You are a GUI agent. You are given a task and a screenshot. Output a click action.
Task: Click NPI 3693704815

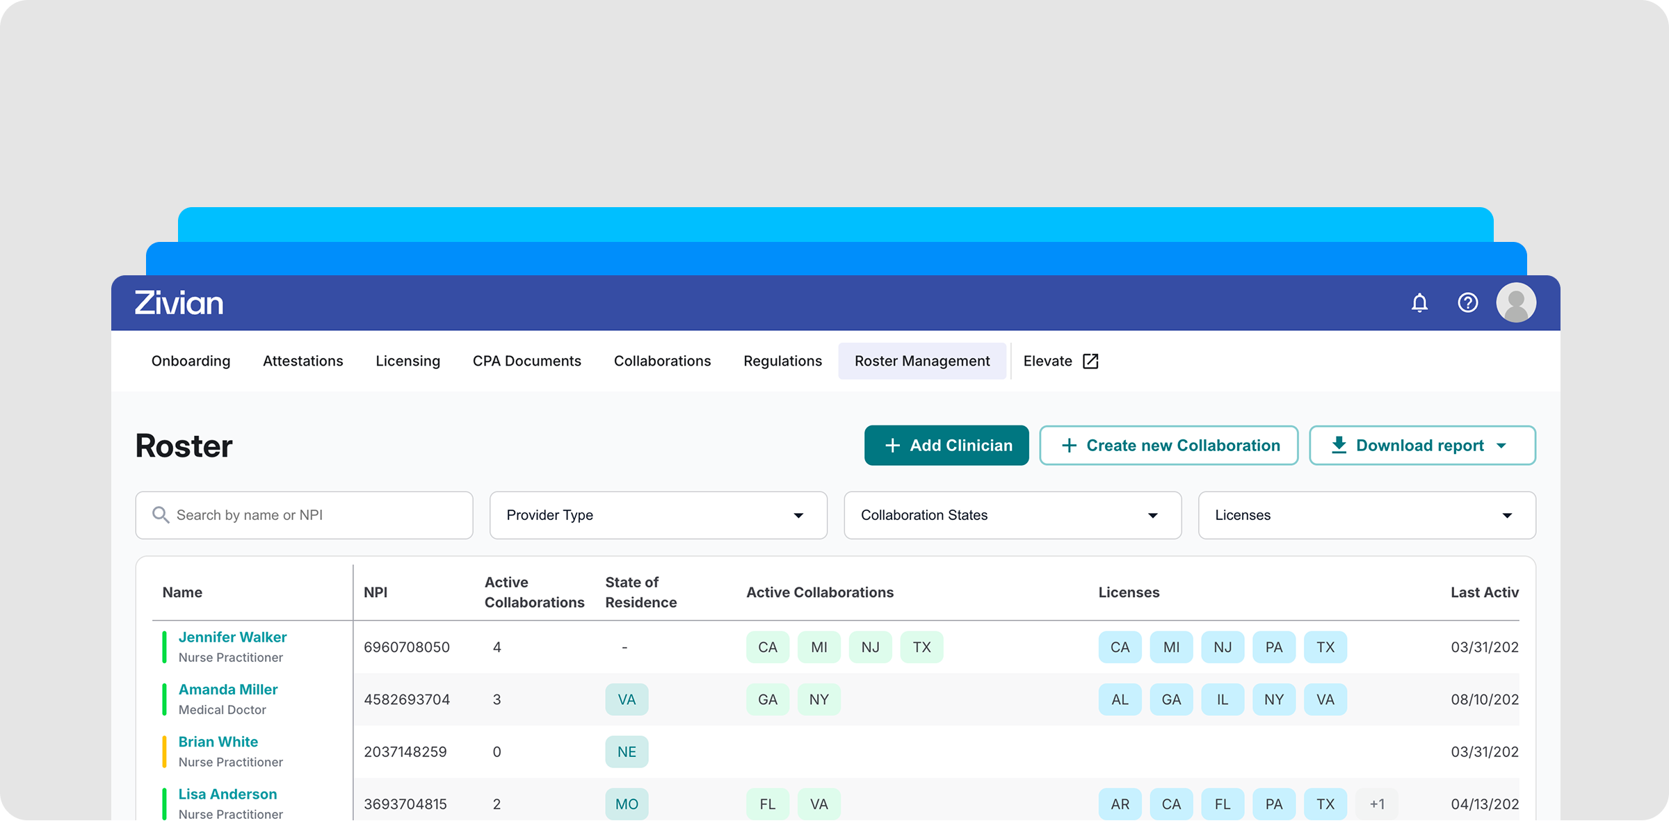tap(405, 804)
